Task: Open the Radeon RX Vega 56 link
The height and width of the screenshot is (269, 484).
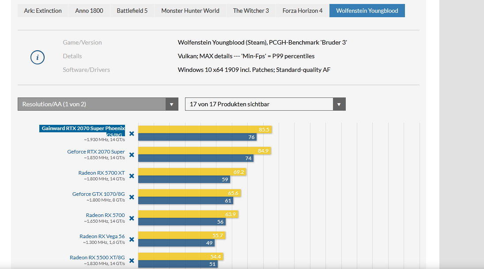Action: coord(102,236)
